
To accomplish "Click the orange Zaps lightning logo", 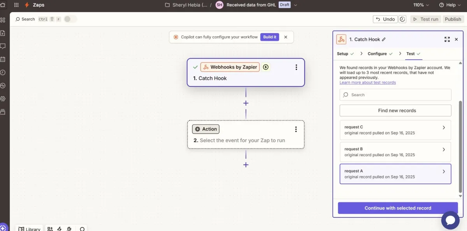I will [27, 5].
